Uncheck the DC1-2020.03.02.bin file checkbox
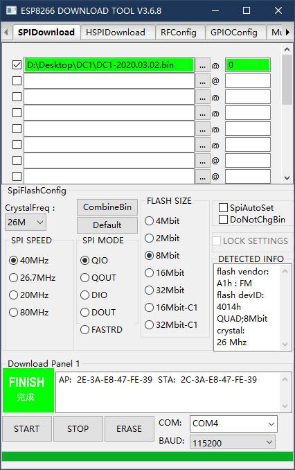295x470 pixels. click(17, 65)
